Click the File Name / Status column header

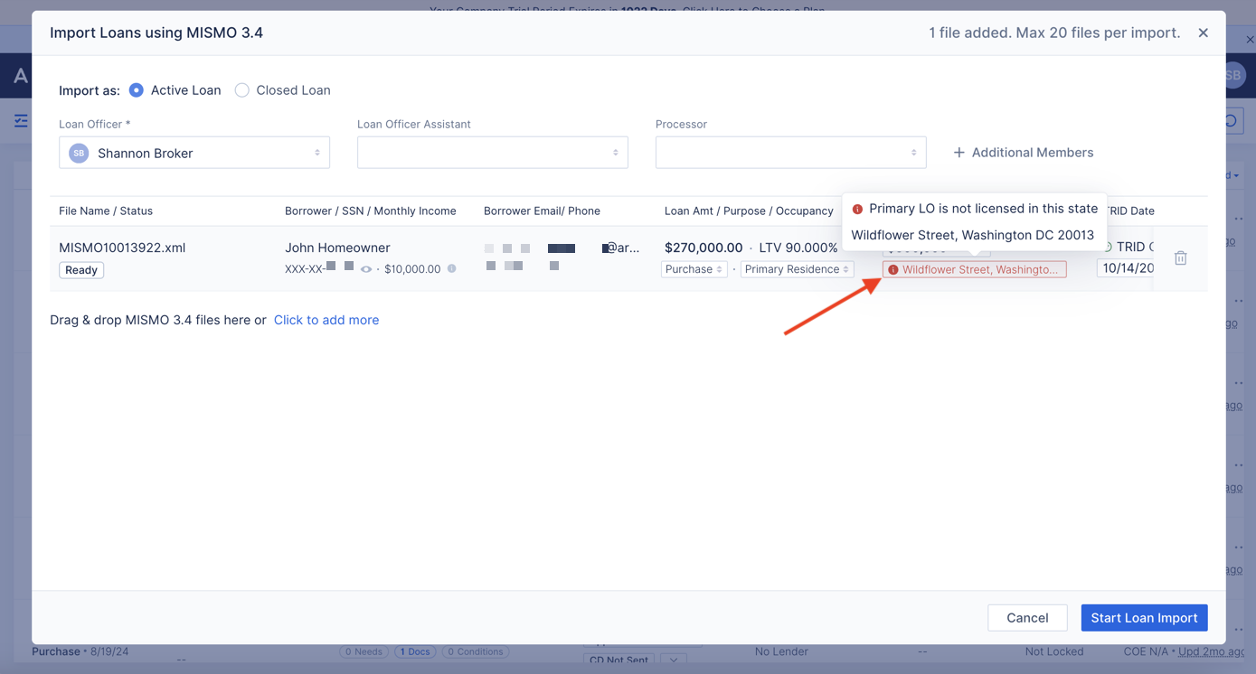tap(106, 211)
